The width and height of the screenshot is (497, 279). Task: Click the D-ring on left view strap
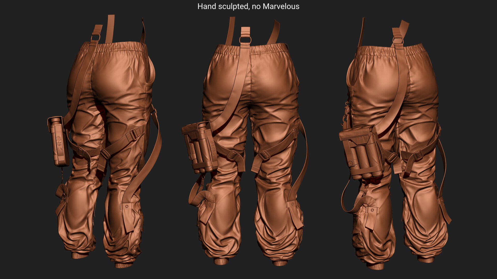(95, 37)
